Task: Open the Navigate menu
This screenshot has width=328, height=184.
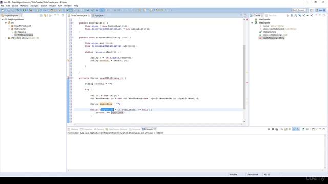Action: pos(34,6)
